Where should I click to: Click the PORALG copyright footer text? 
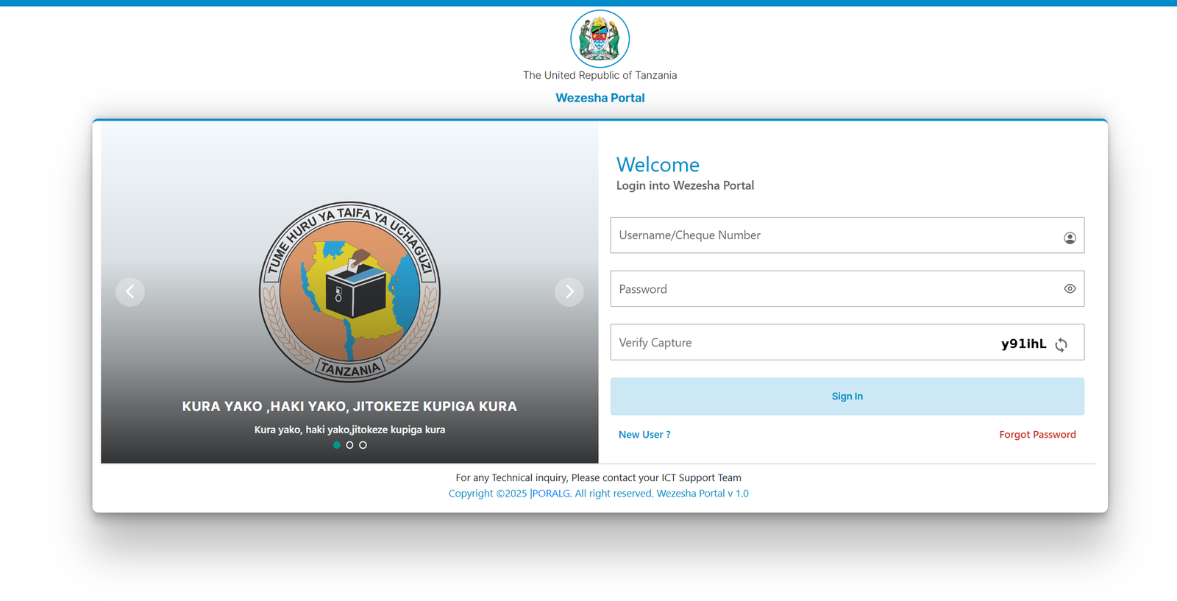(x=598, y=494)
